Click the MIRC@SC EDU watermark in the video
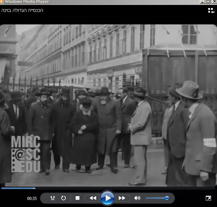The width and height of the screenshot is (217, 207). pos(26,154)
